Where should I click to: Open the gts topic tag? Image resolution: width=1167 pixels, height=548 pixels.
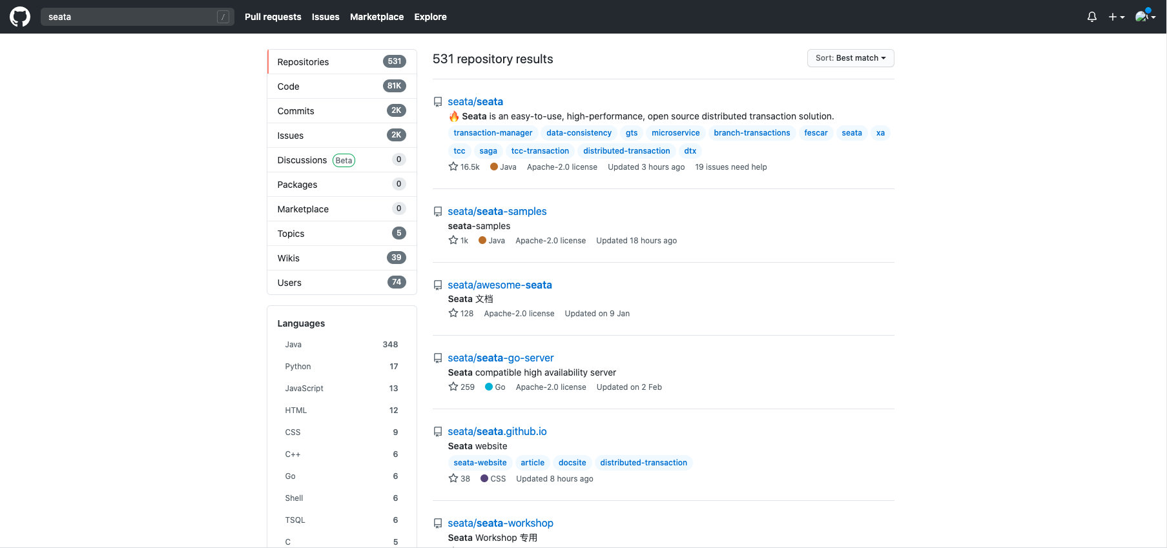[632, 133]
